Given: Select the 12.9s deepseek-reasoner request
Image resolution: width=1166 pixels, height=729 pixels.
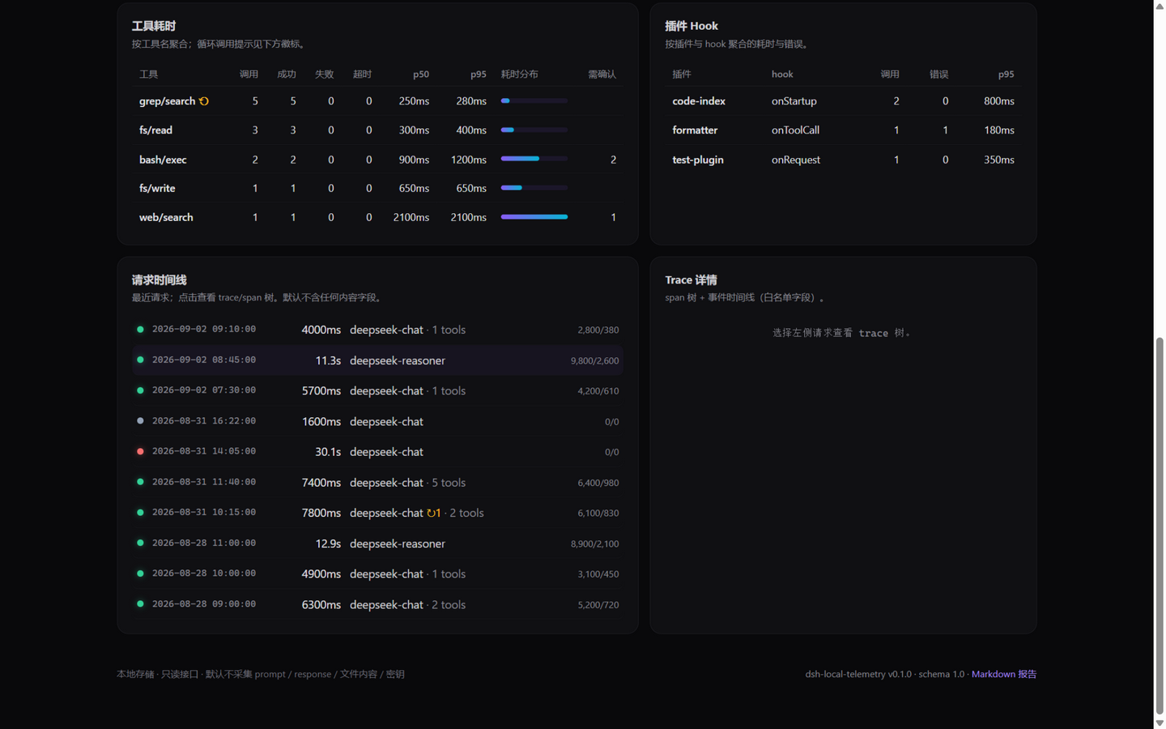Looking at the screenshot, I should (x=377, y=544).
